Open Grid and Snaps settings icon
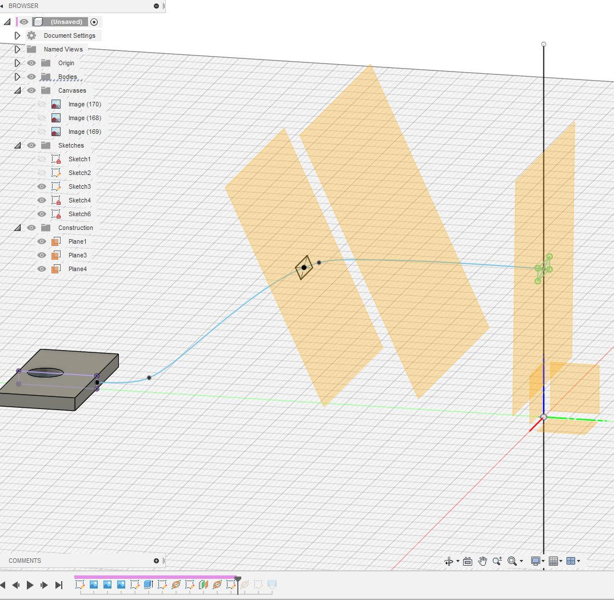The width and height of the screenshot is (614, 600). [x=553, y=561]
